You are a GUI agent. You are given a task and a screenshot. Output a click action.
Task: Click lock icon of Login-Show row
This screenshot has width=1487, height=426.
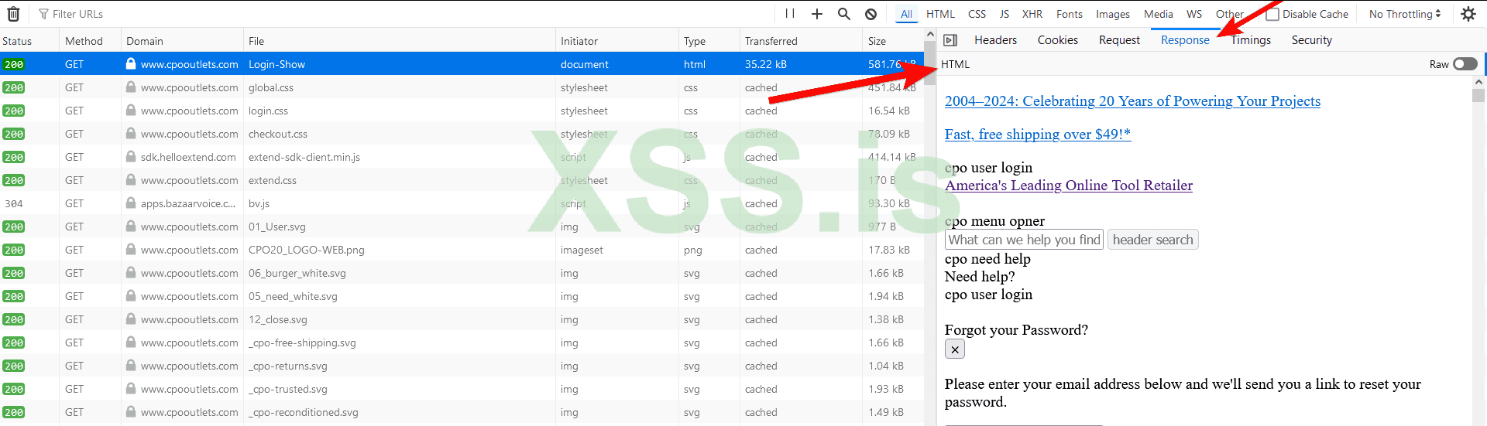131,64
